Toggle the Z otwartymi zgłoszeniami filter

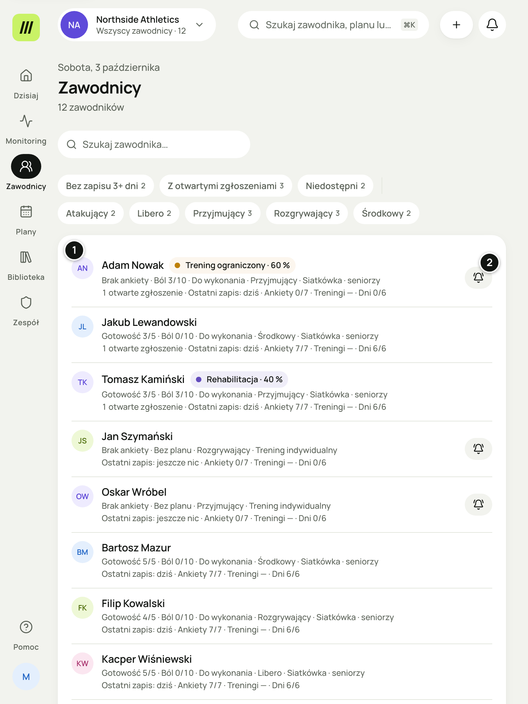pos(226,186)
